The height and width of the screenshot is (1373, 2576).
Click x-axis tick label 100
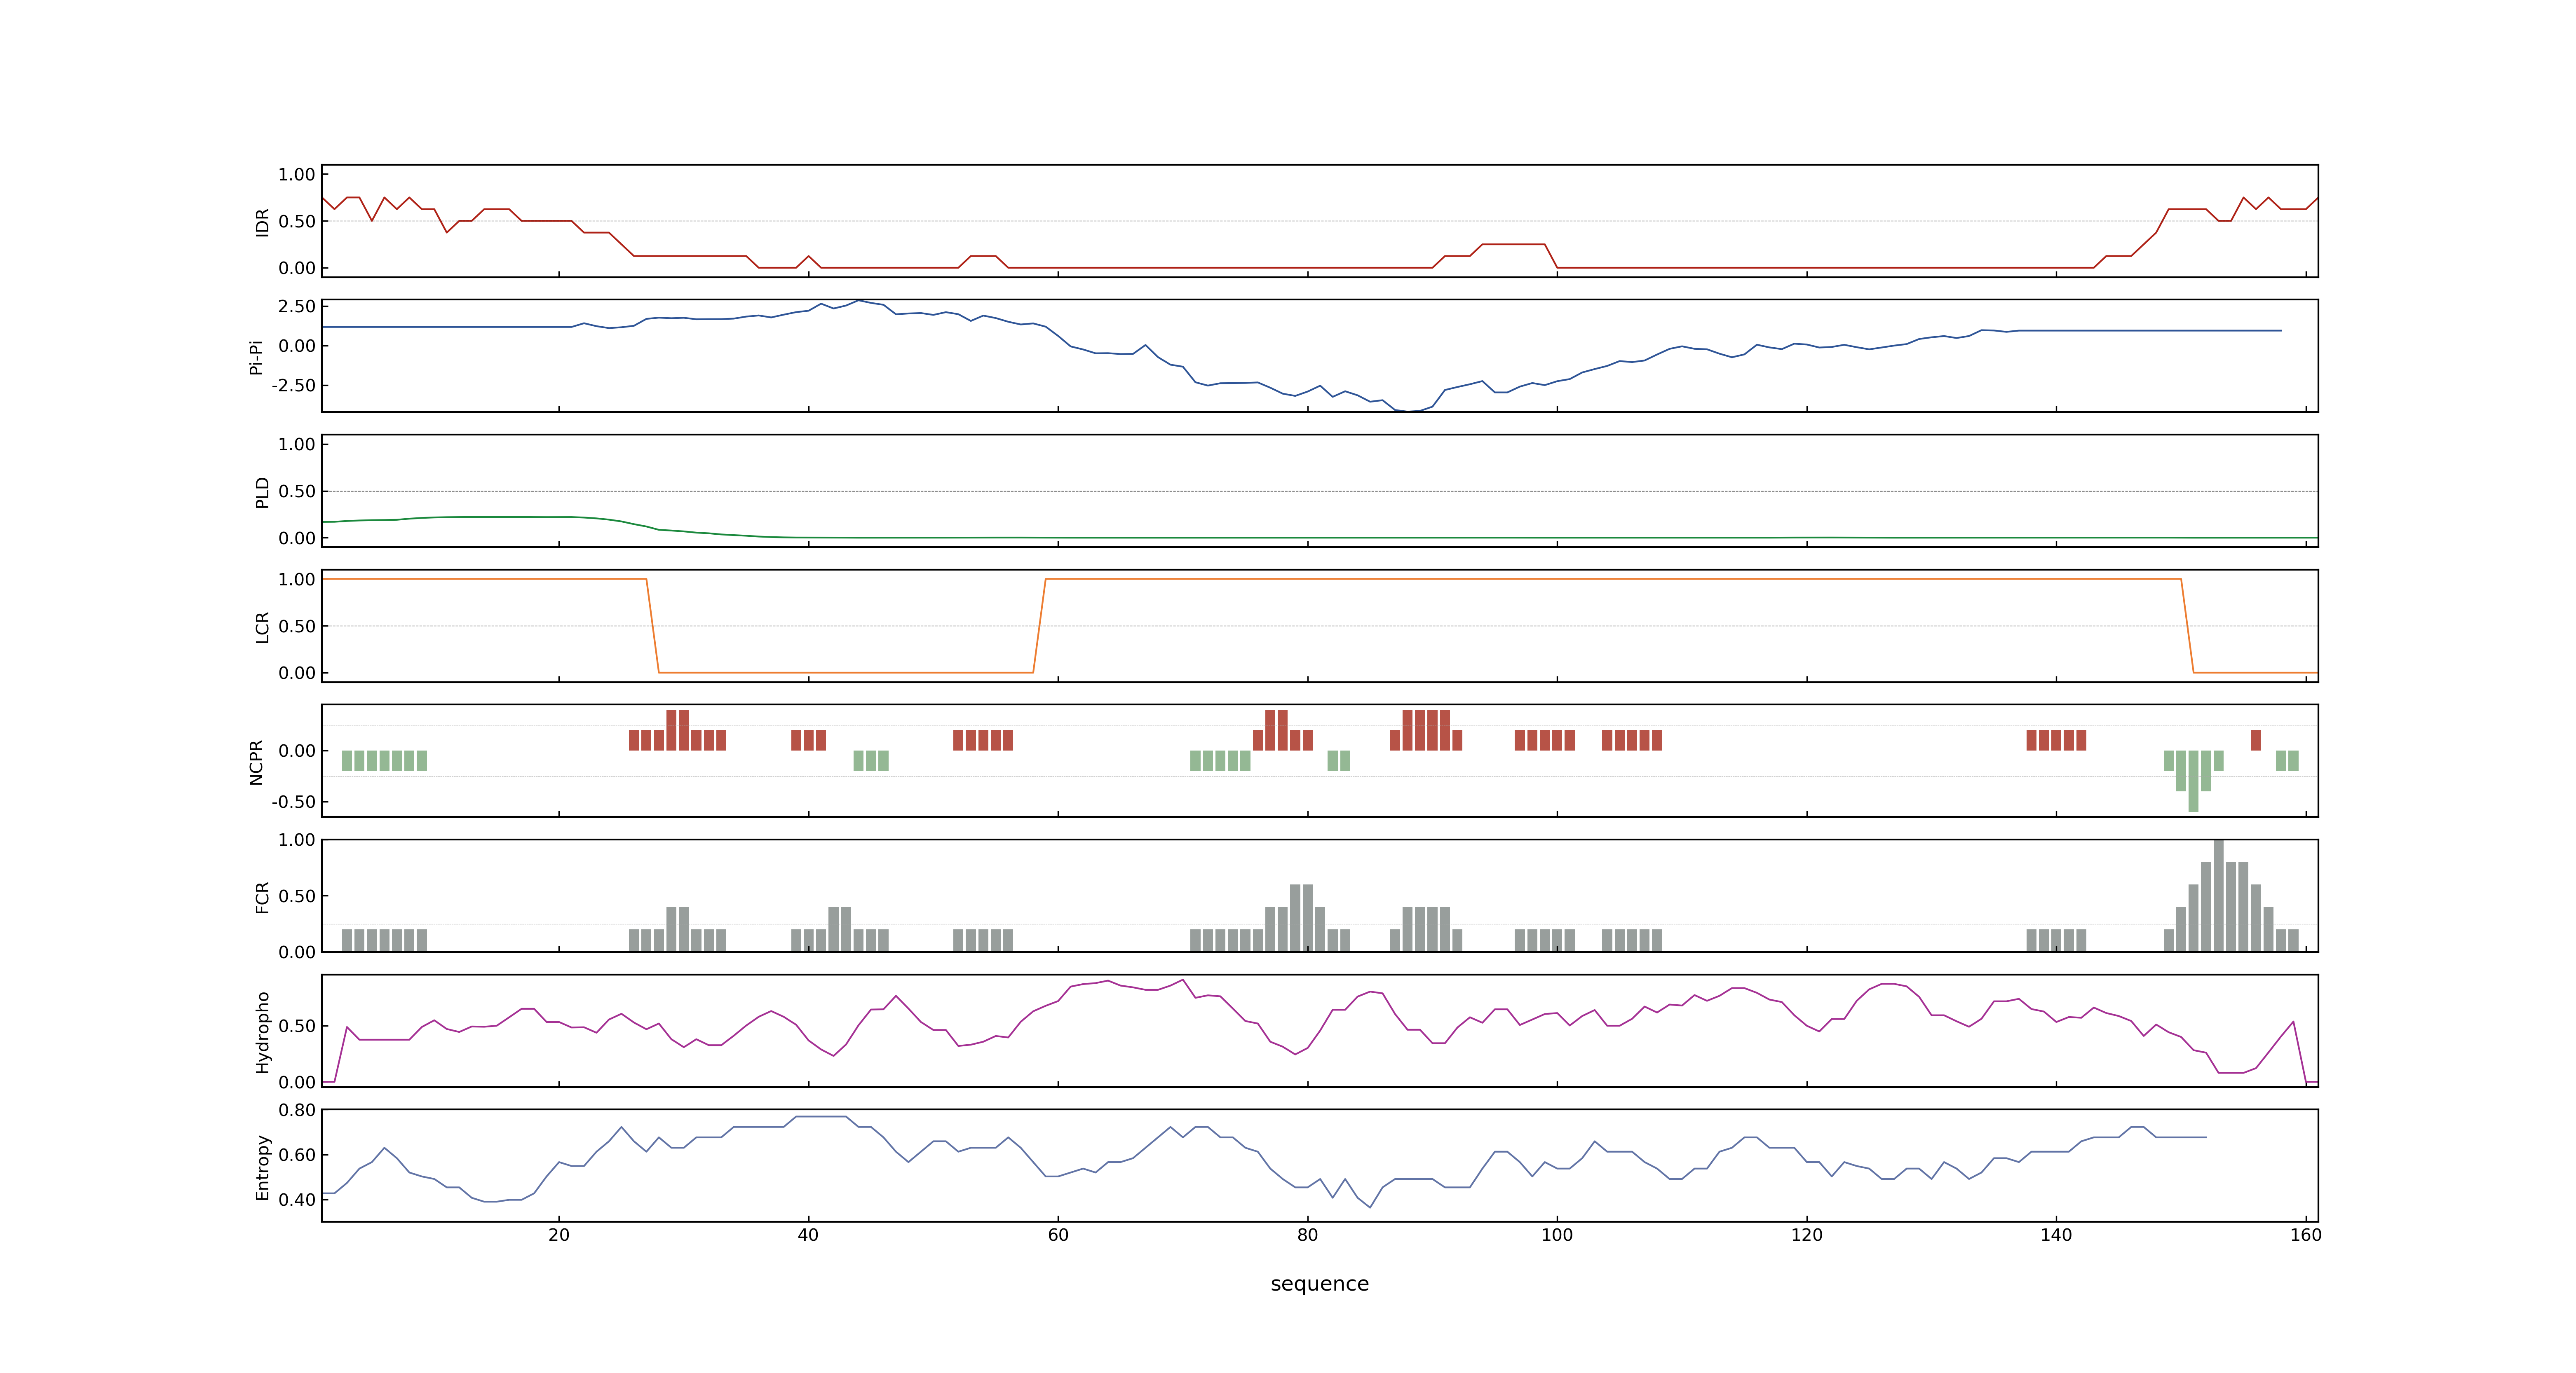click(1557, 1235)
